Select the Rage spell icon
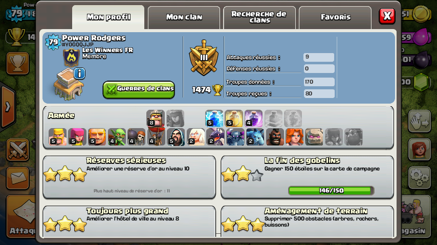The height and width of the screenshot is (245, 437). 254,118
